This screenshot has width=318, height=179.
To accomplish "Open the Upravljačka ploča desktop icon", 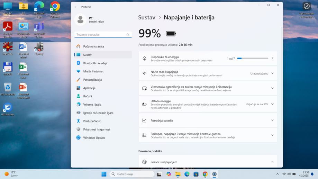I will coord(23,30).
